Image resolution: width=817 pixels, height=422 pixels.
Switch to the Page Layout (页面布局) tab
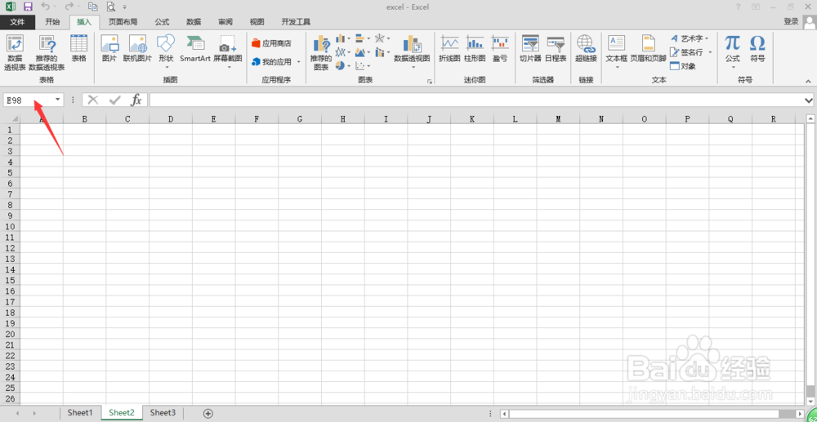point(123,22)
